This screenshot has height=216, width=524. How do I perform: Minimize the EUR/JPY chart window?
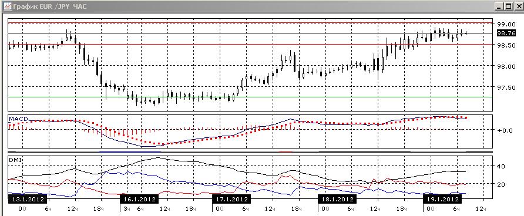coord(499,6)
